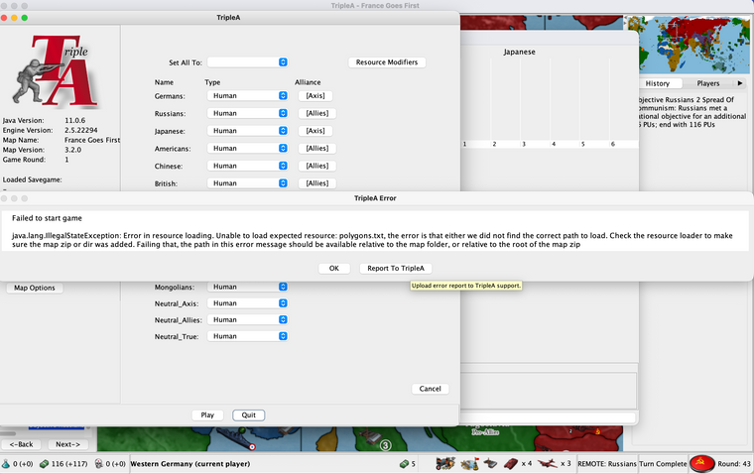Click the Failed to start game message
754x474 pixels.
(48, 218)
